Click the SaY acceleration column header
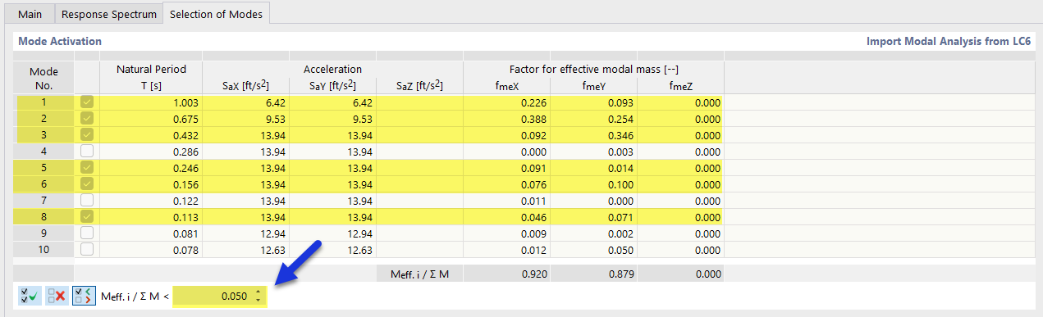Image resolution: width=1043 pixels, height=317 pixels. click(x=333, y=85)
